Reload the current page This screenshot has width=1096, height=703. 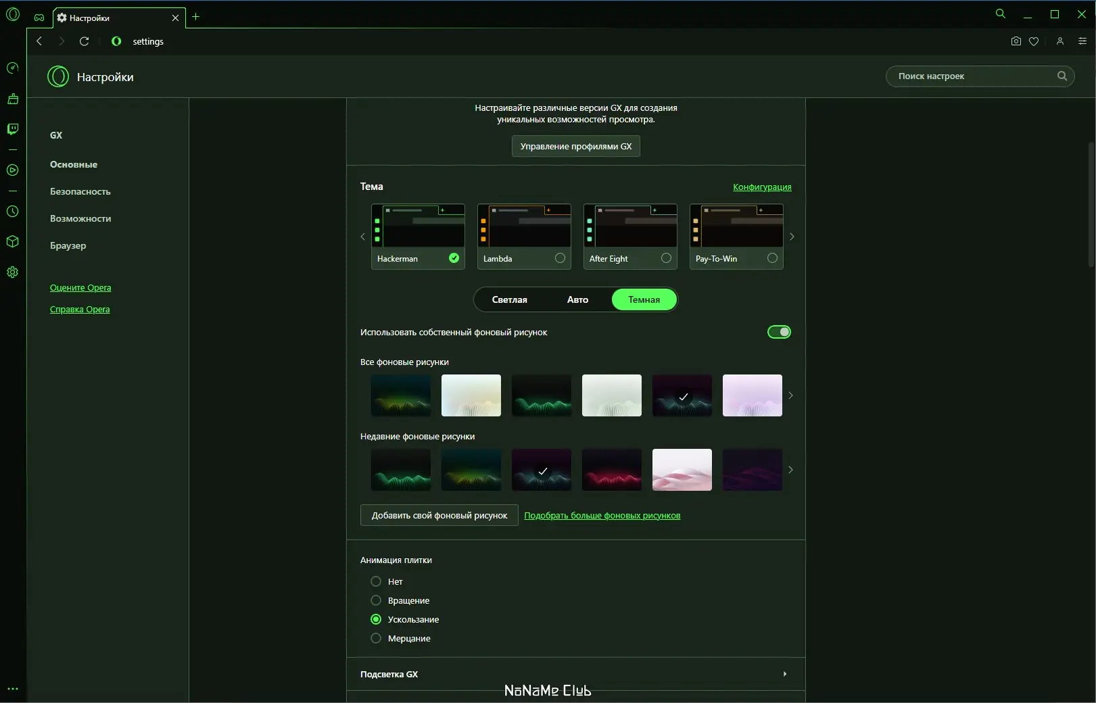(85, 41)
